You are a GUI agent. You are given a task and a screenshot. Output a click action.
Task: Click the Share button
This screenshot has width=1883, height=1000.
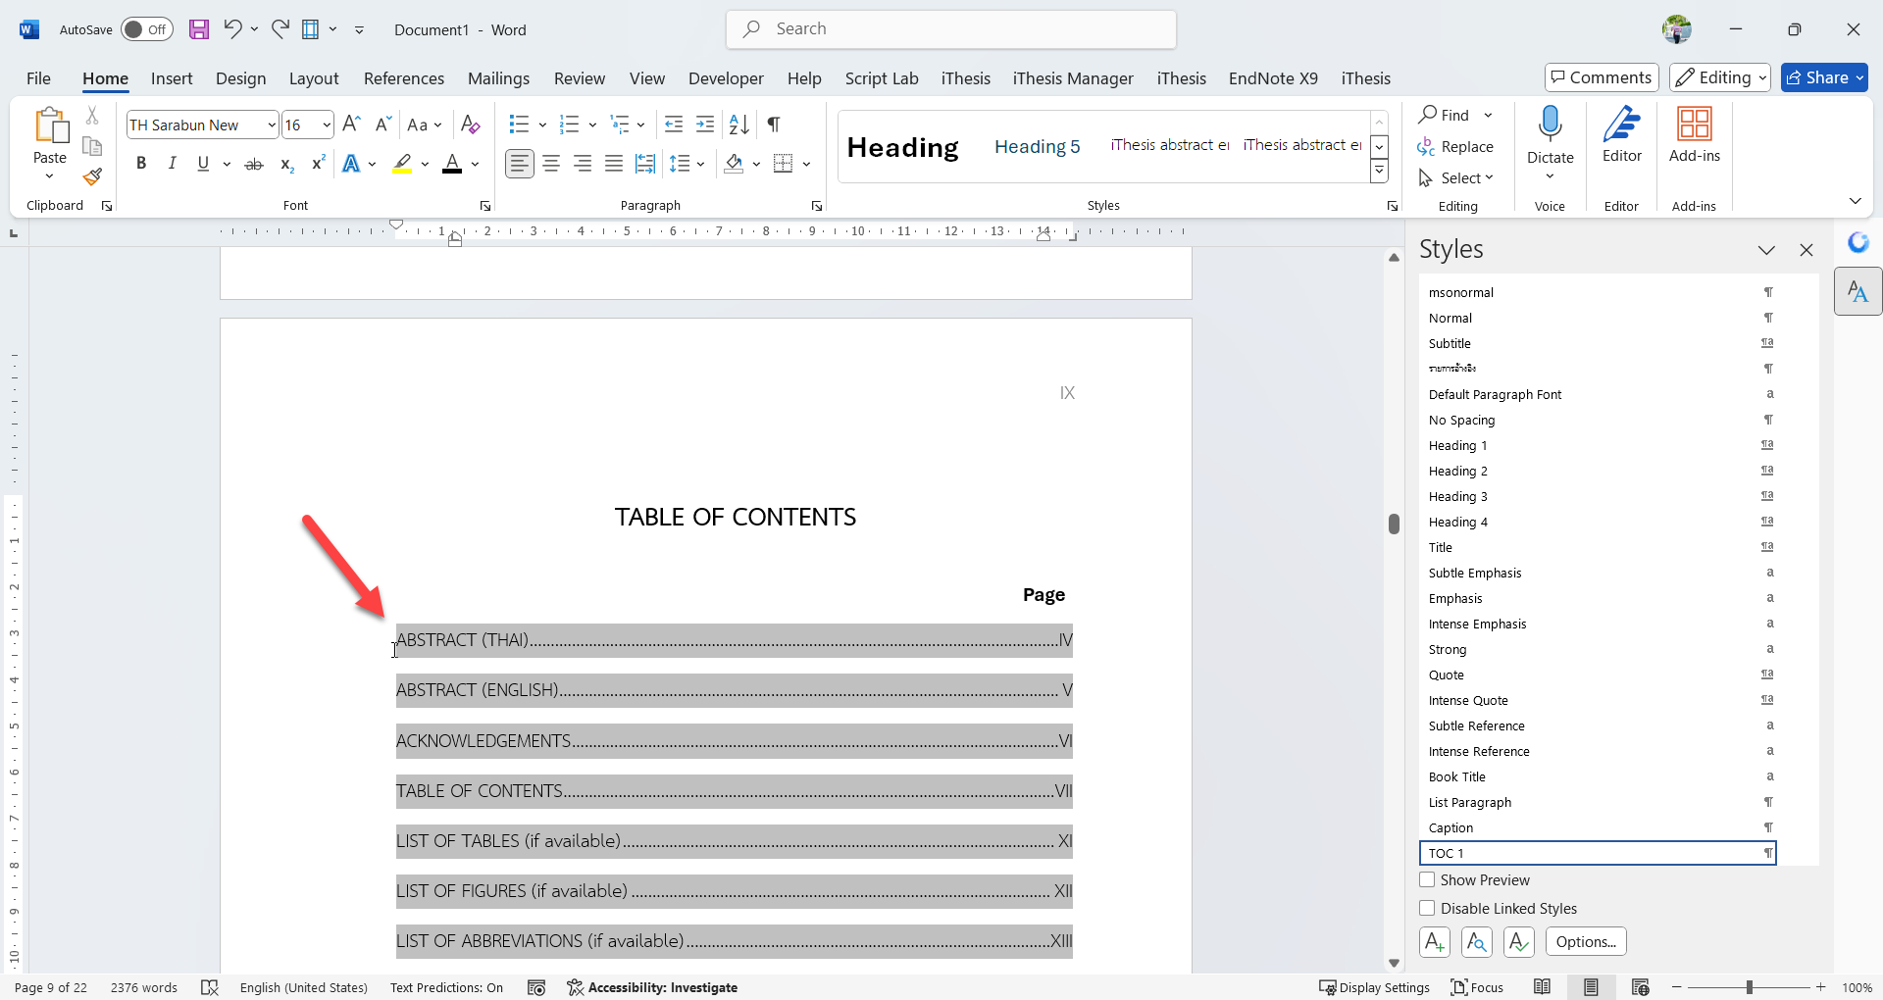[1824, 77]
